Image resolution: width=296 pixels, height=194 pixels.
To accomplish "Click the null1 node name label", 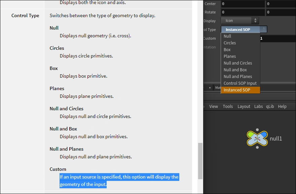I will [276, 139].
